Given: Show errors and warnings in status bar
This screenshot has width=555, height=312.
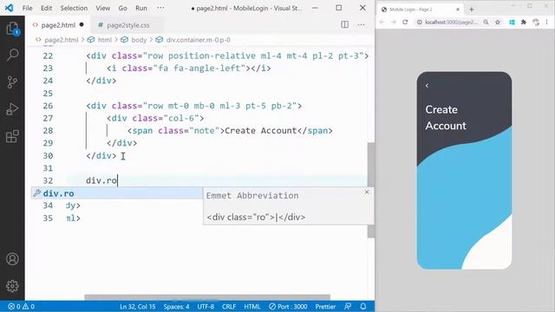Looking at the screenshot, I should [21, 306].
